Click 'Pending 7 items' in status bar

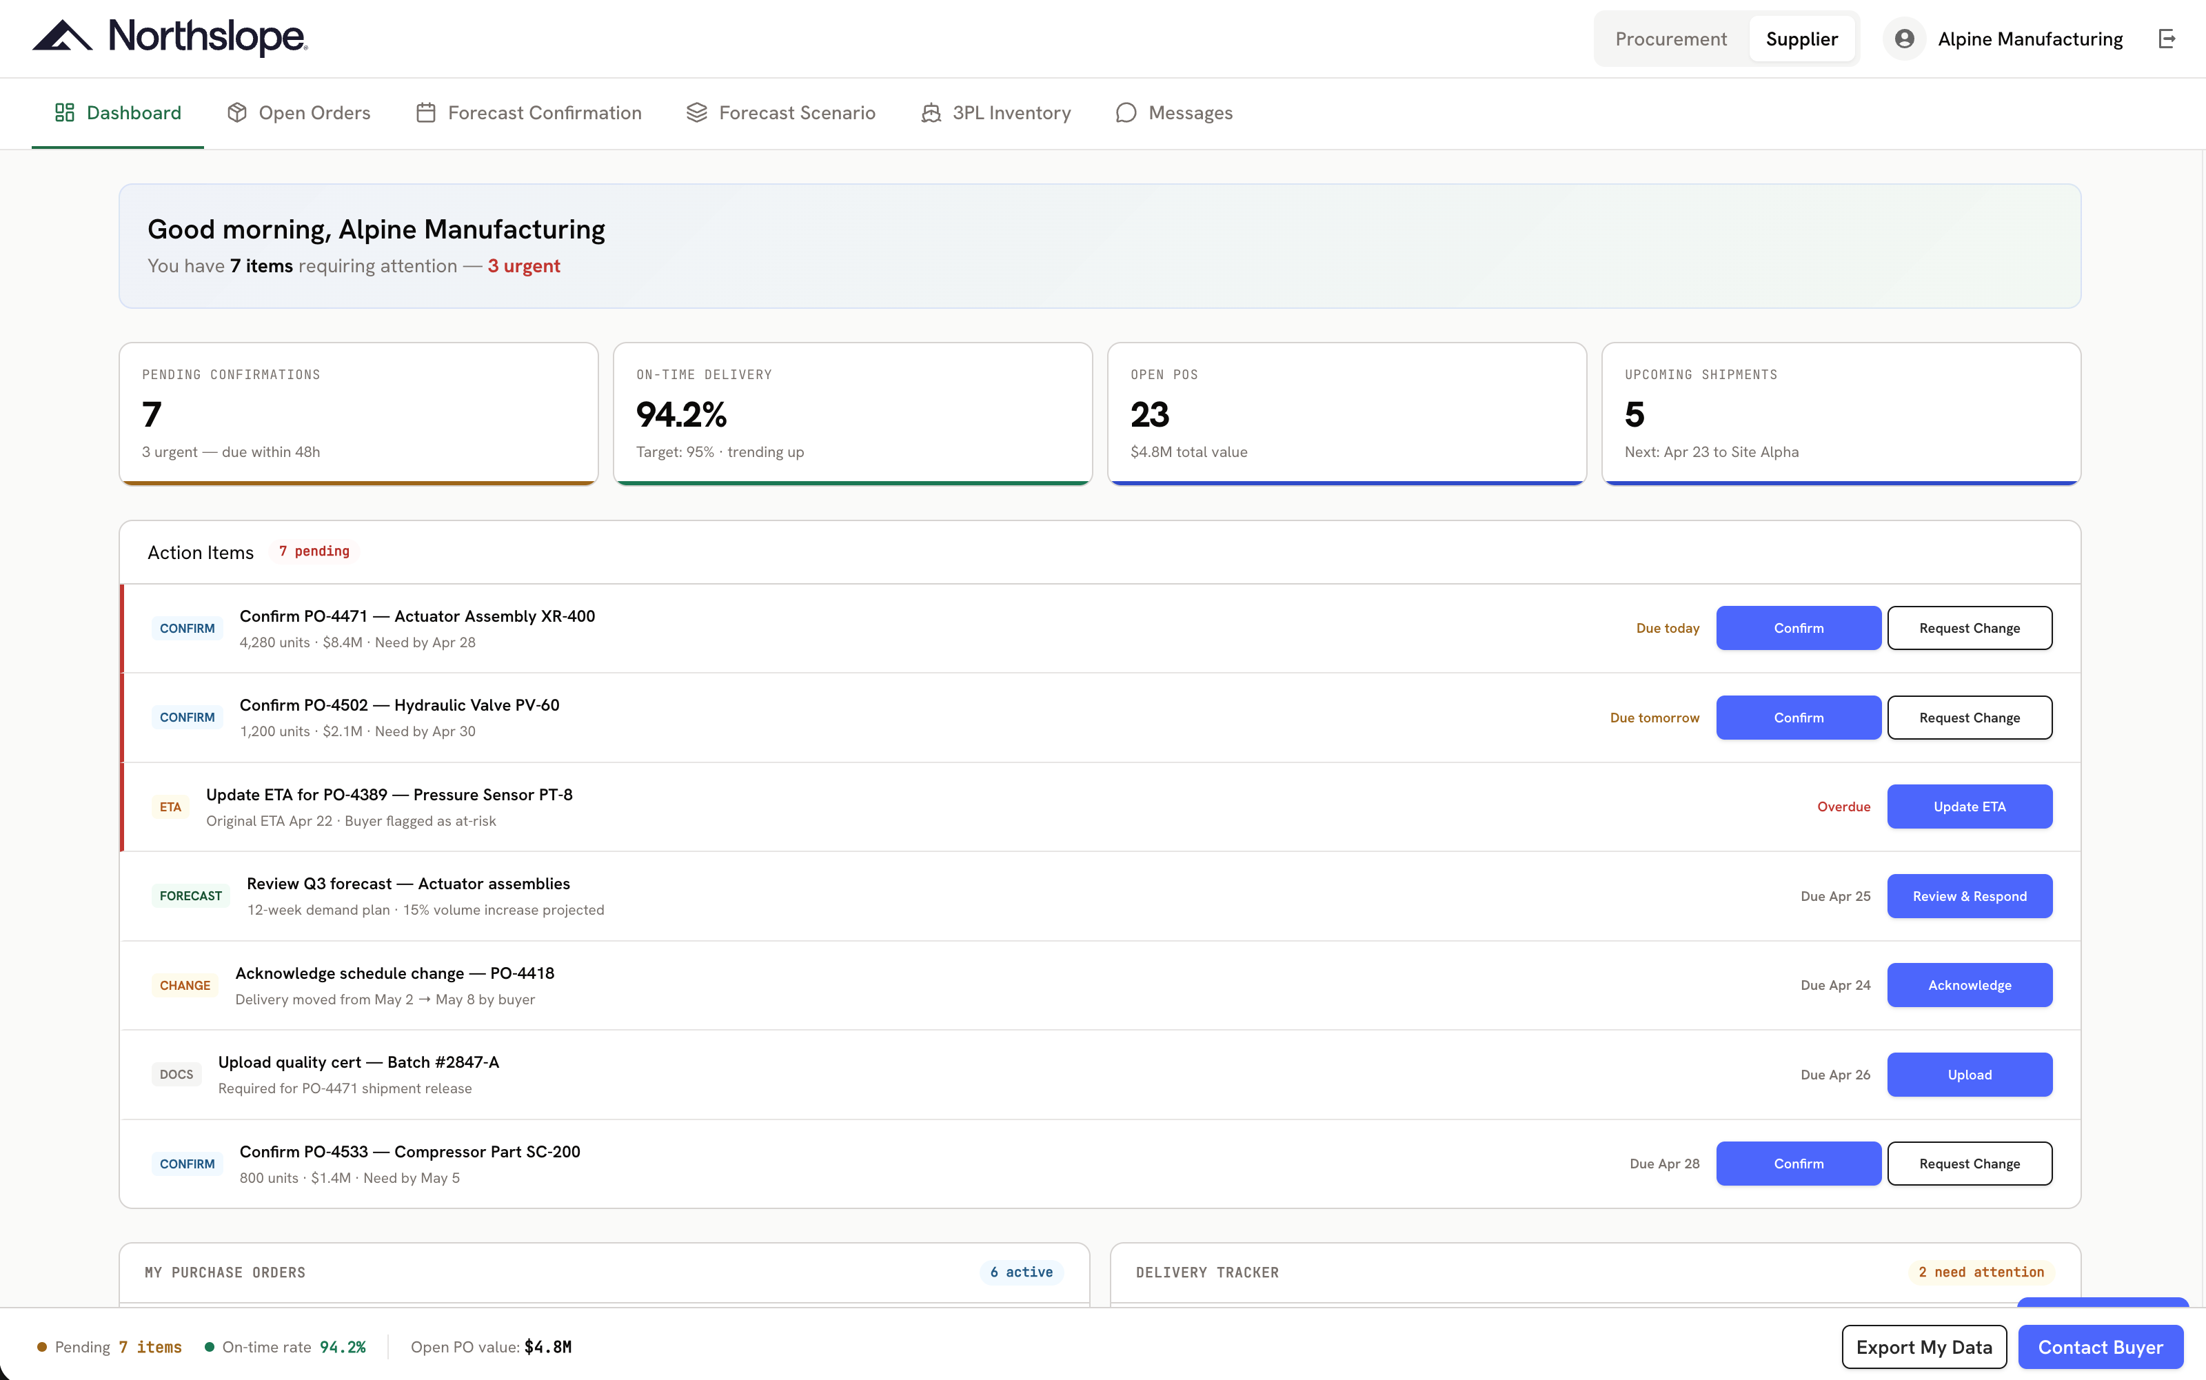[x=109, y=1347]
